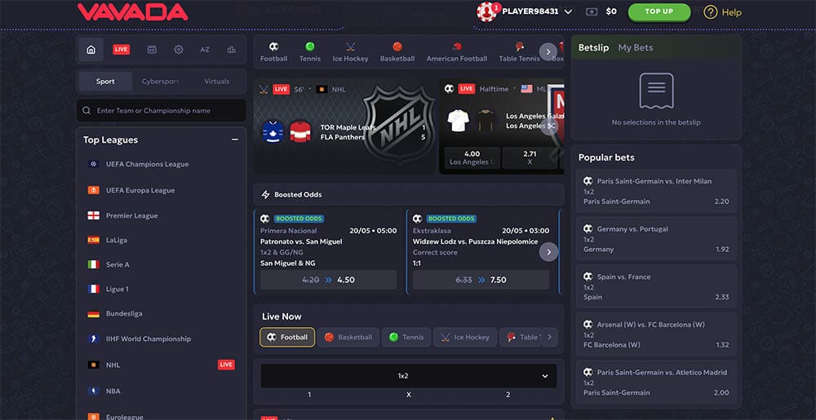Open the ticket icon in sidebar toolbar
The image size is (816, 420).
pos(152,50)
